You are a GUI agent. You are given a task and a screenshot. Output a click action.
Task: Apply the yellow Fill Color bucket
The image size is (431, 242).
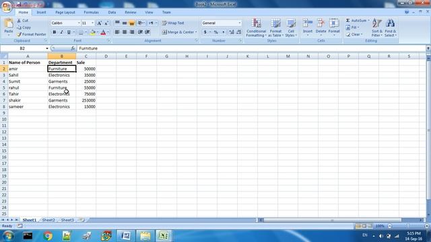[x=93, y=32]
